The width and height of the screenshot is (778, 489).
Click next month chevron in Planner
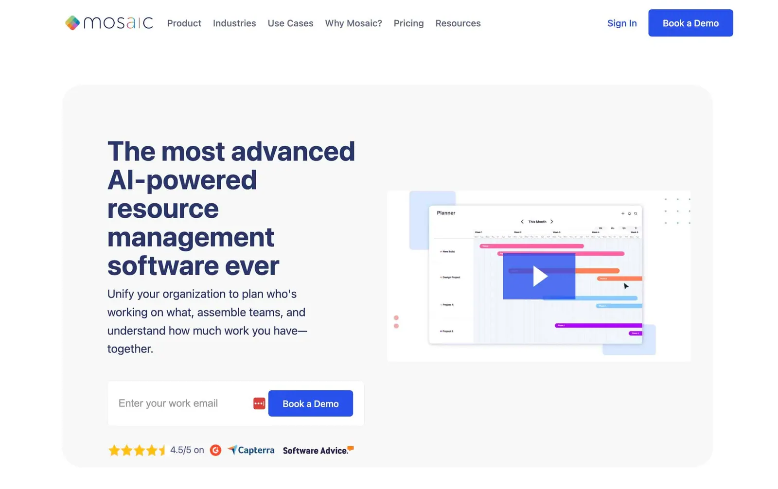551,222
